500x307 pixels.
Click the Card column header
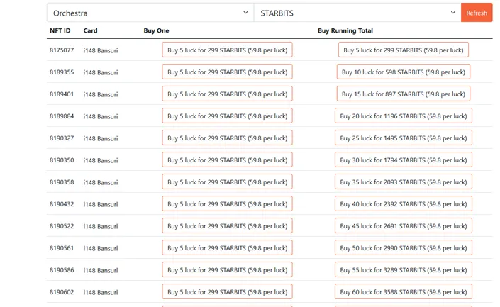[90, 30]
